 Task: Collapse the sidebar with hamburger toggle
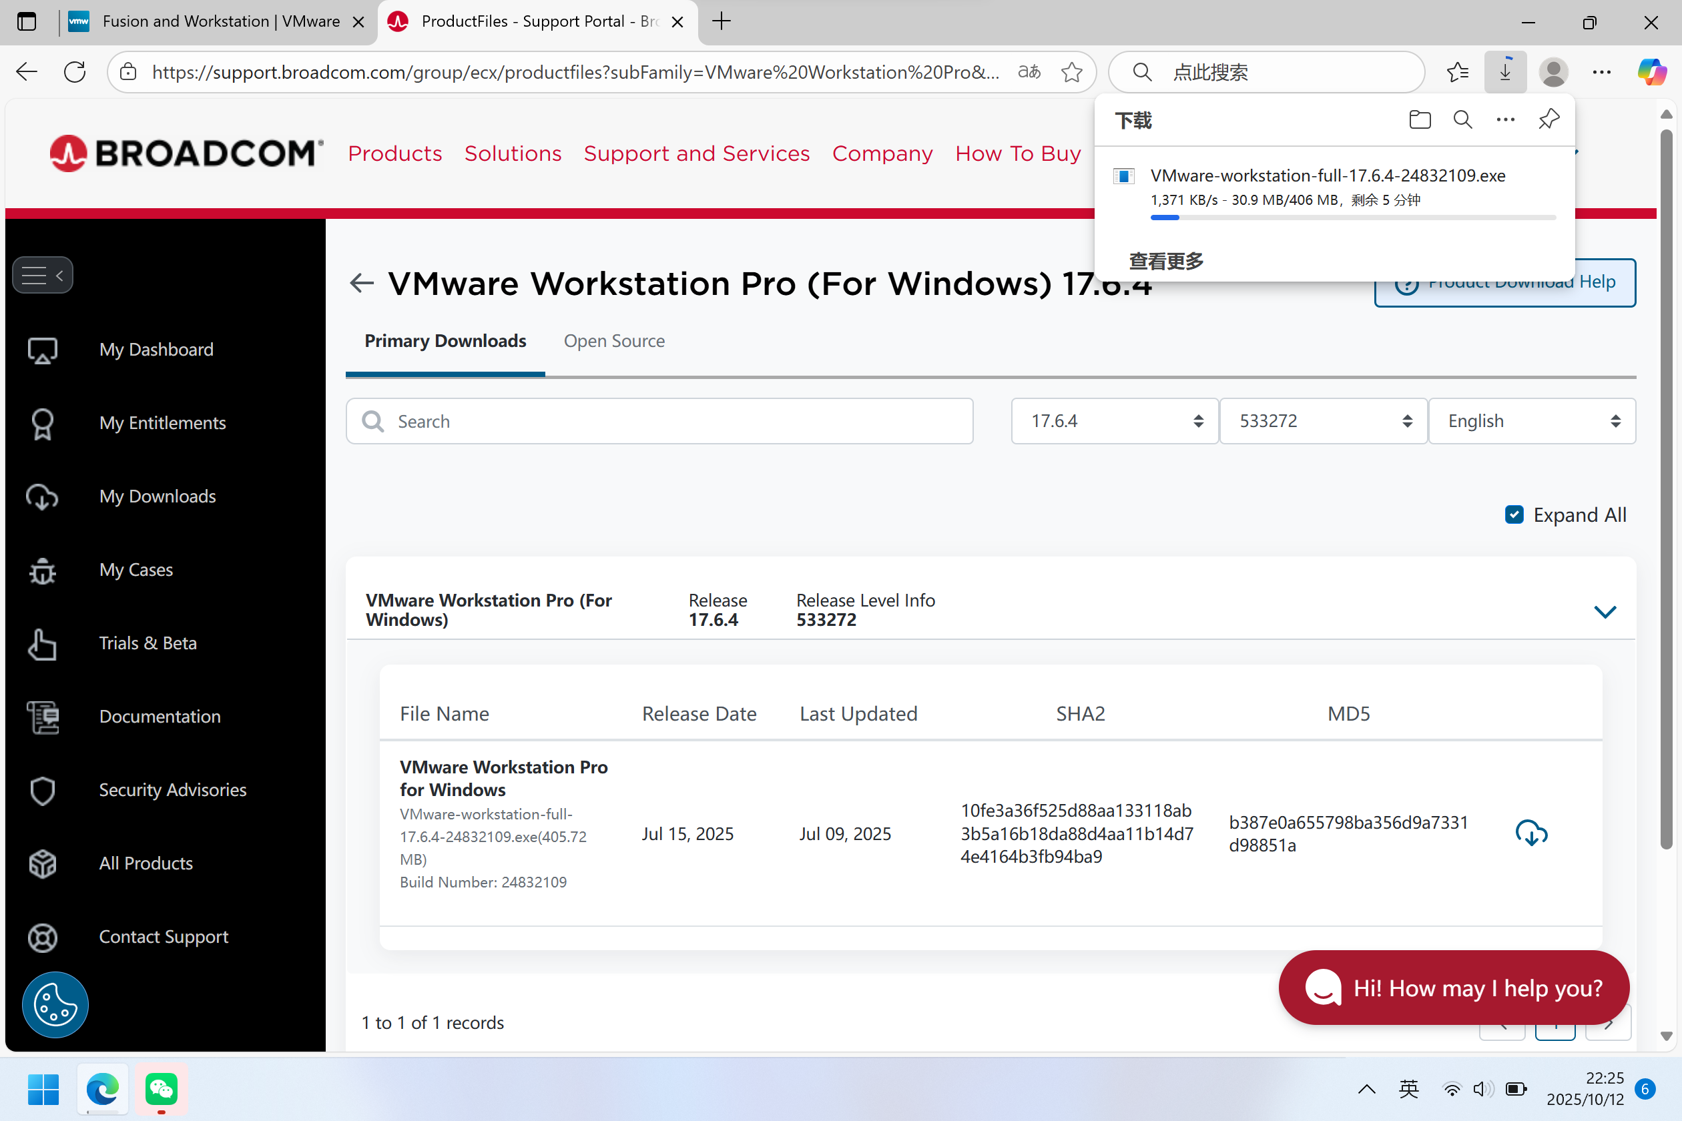point(43,275)
